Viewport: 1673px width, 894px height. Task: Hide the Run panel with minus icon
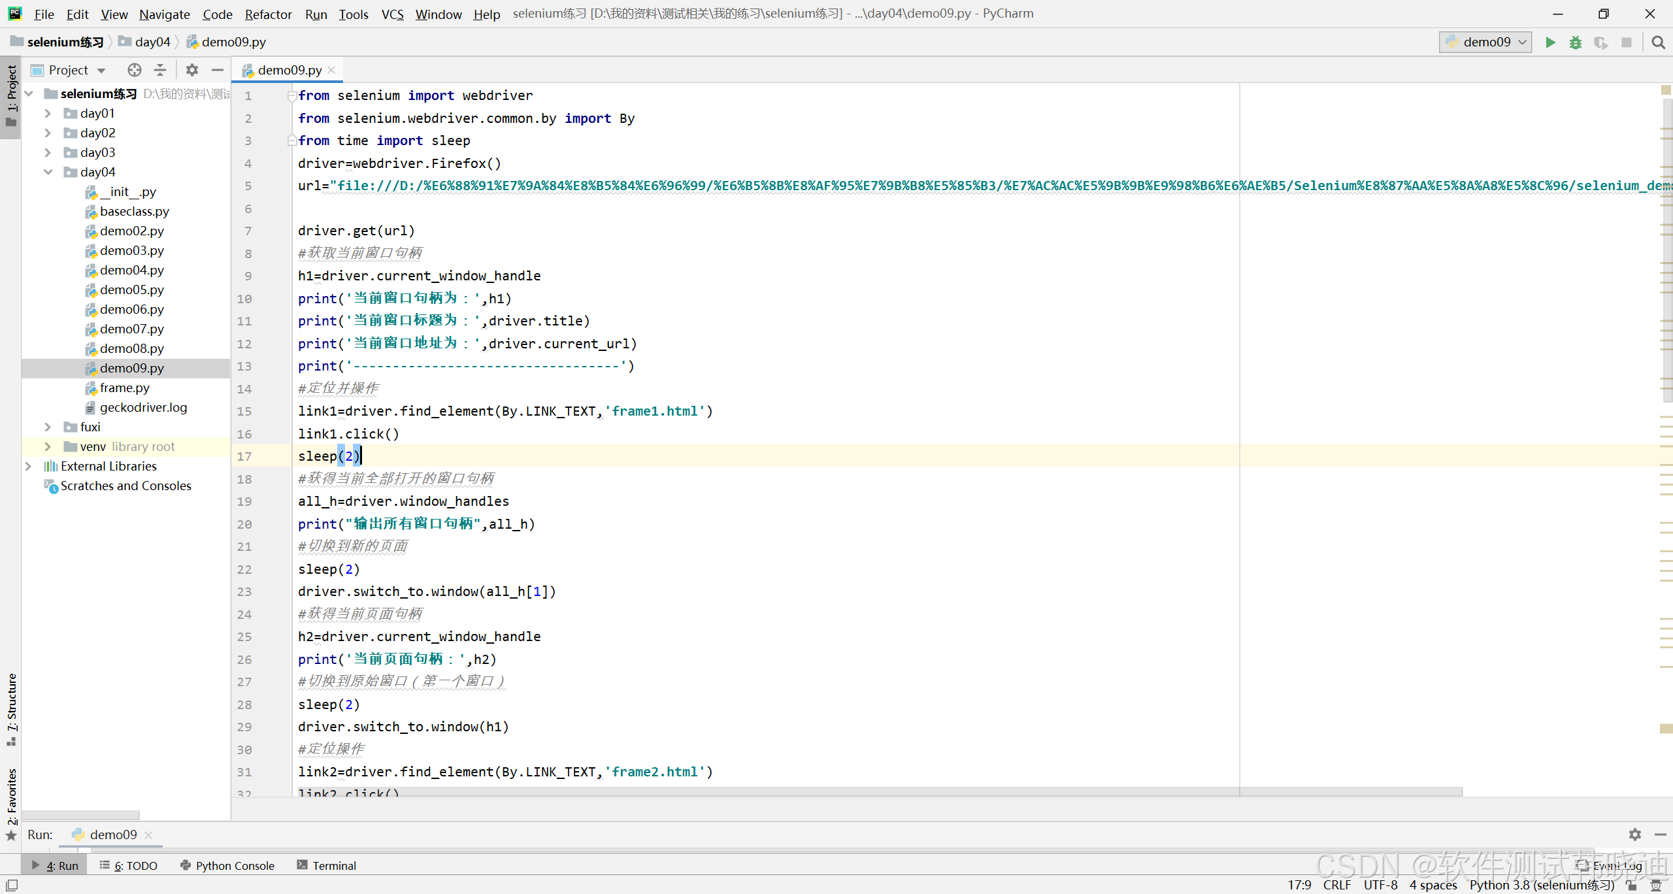click(x=1661, y=835)
